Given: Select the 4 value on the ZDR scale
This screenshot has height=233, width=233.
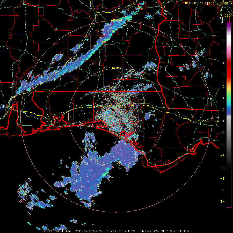Looking at the screenshot, I should pos(223,64).
